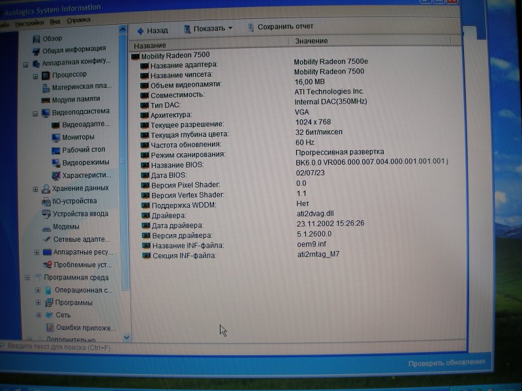Click the Модемы icon in the sidebar
This screenshot has height=391, width=522.
(x=46, y=227)
